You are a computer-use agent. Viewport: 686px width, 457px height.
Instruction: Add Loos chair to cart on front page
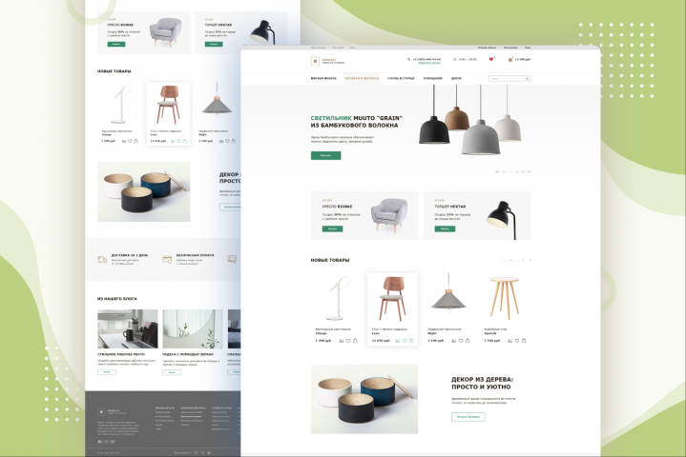(411, 341)
